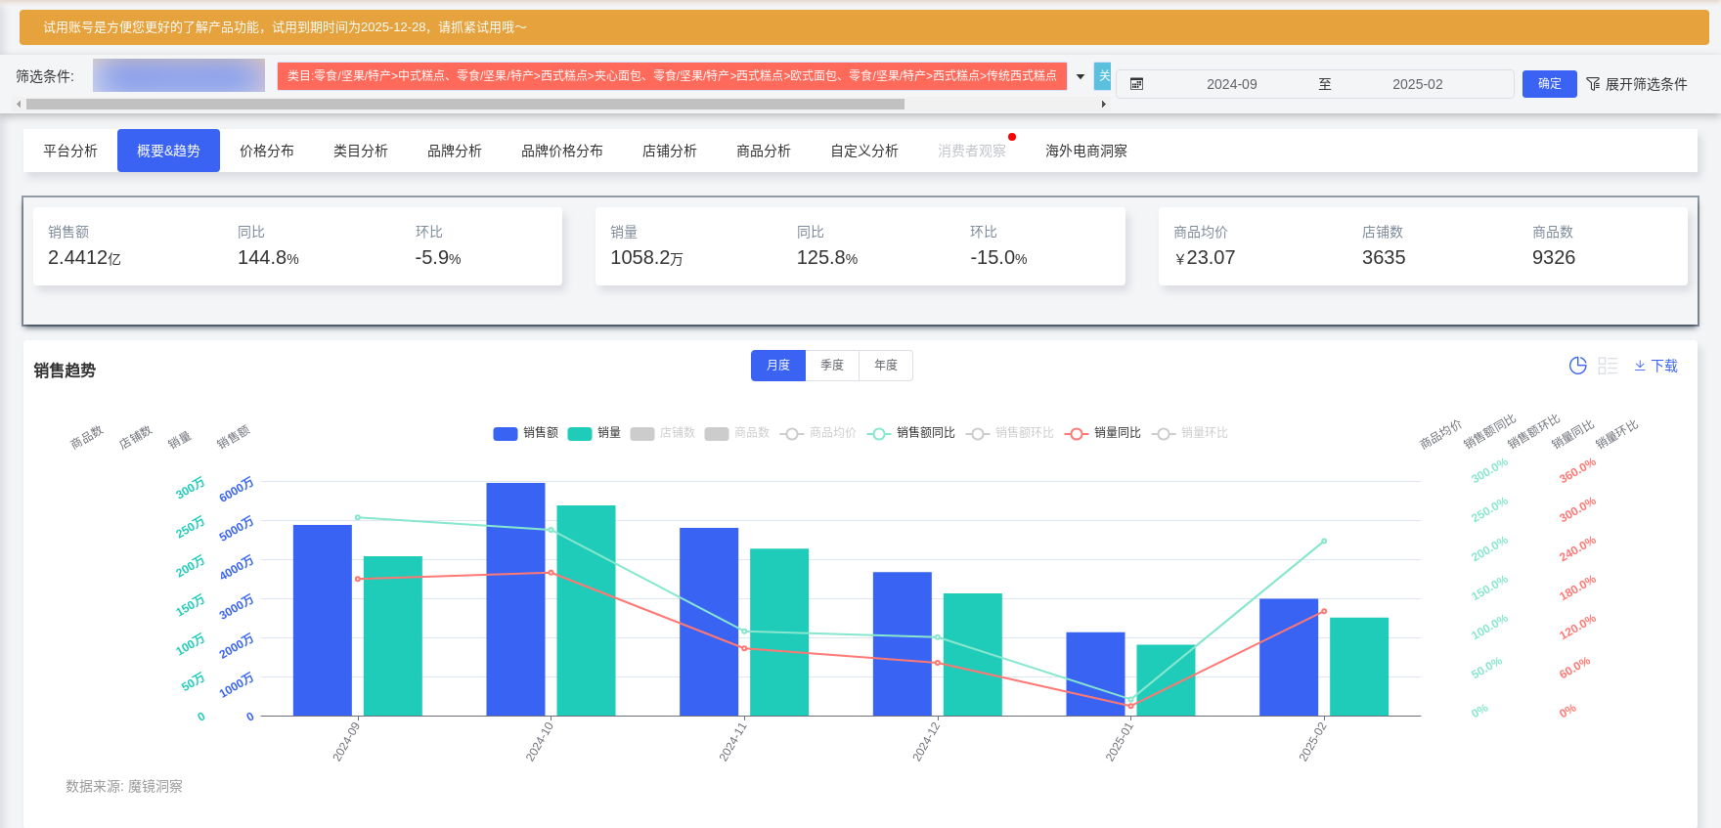Click the 确定 confirm button

tap(1550, 84)
